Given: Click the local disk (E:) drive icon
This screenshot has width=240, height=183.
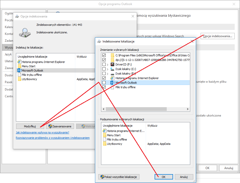Looking at the screenshot, I should (x=112, y=74).
